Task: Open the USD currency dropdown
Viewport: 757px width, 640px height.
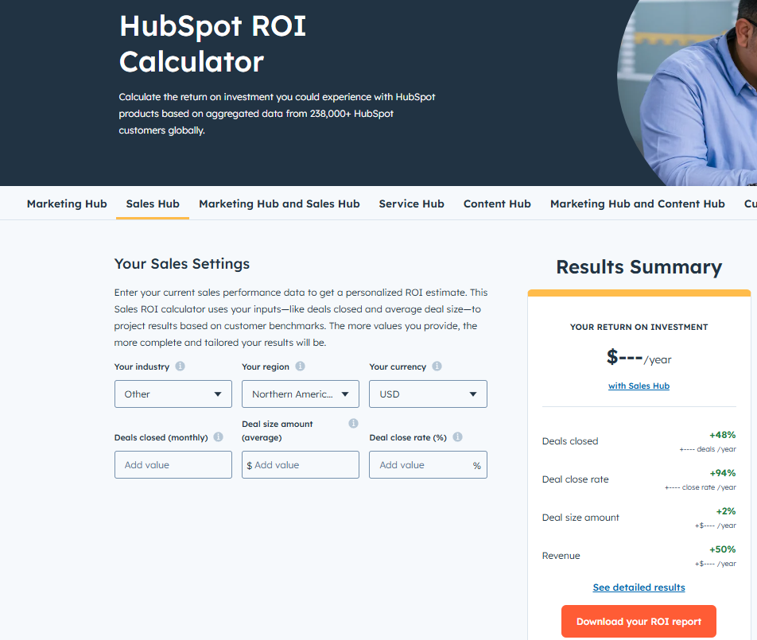Action: [428, 394]
